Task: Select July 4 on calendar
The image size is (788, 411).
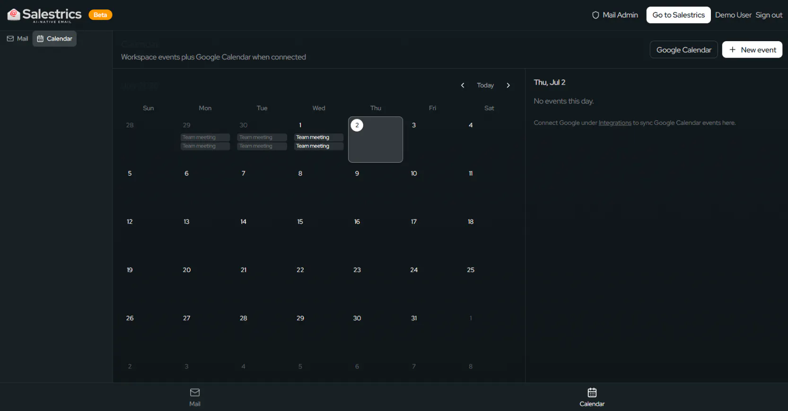Action: pyautogui.click(x=489, y=140)
